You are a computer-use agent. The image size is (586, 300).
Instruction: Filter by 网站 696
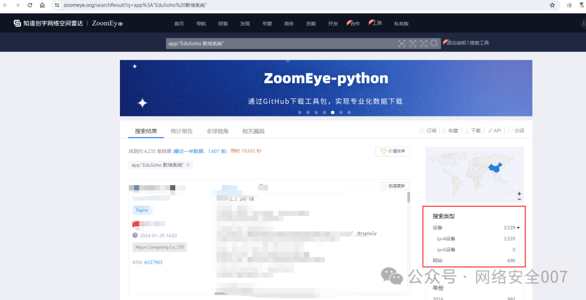474,261
